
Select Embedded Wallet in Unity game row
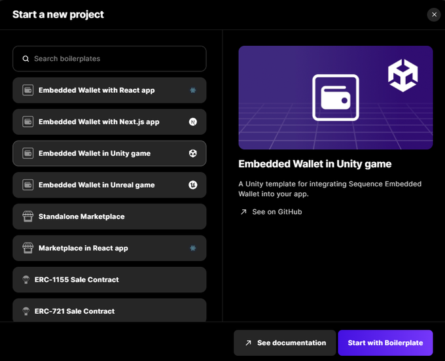[109, 154]
